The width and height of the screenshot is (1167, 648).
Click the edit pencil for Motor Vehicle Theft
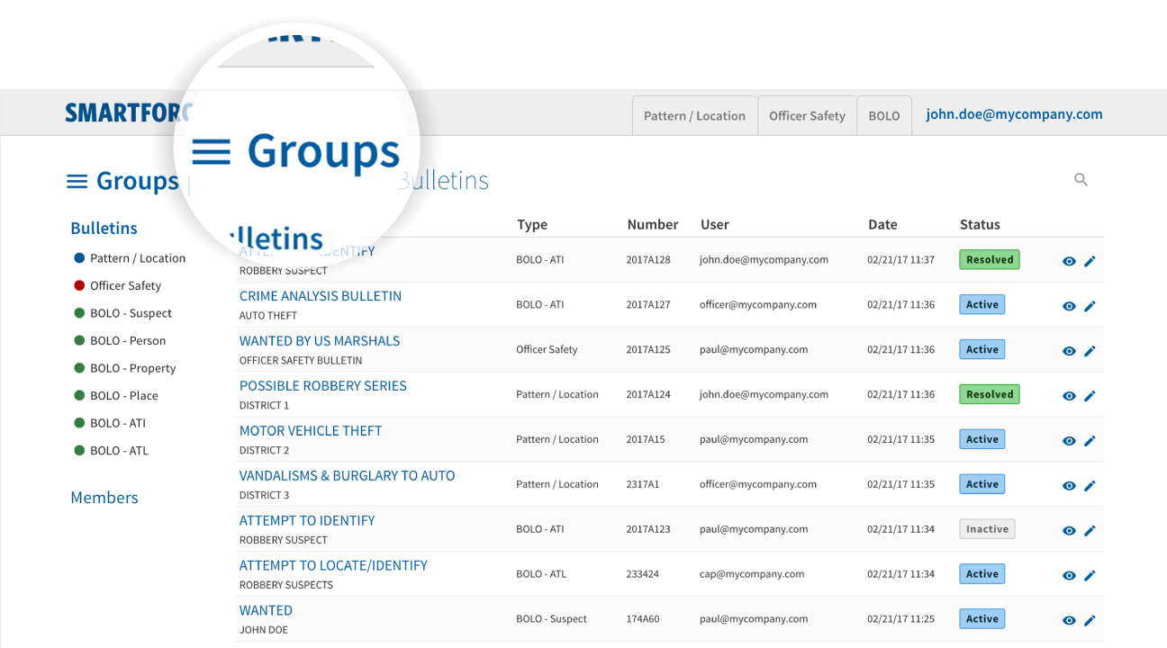point(1090,441)
